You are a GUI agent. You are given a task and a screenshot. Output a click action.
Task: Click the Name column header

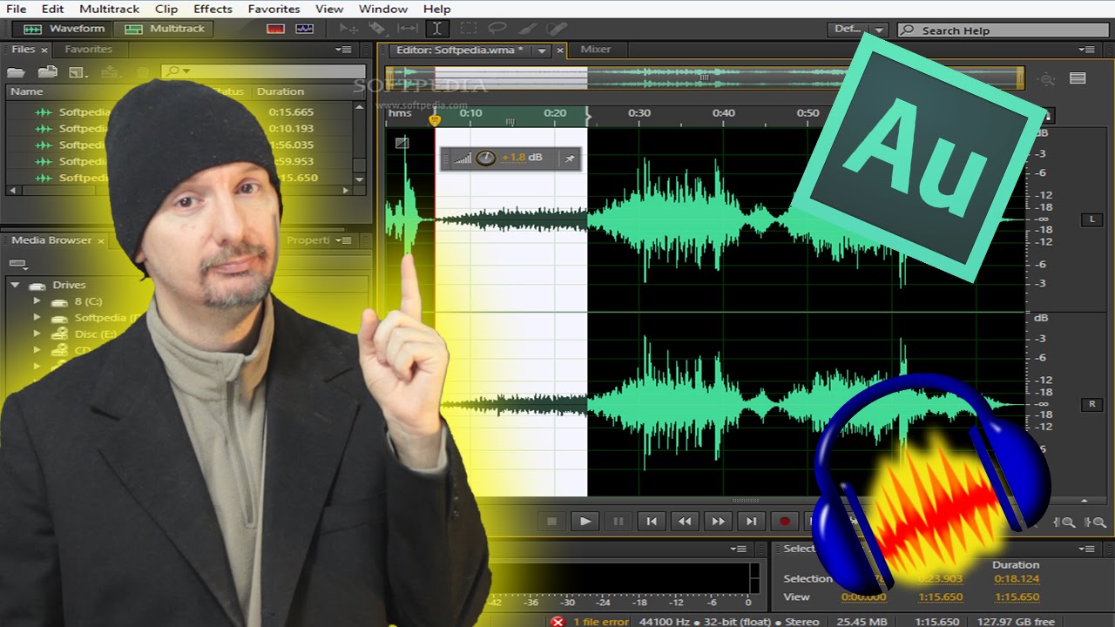[x=27, y=91]
